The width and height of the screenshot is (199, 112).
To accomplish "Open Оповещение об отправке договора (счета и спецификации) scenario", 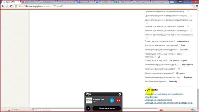I will (x=164, y=96).
